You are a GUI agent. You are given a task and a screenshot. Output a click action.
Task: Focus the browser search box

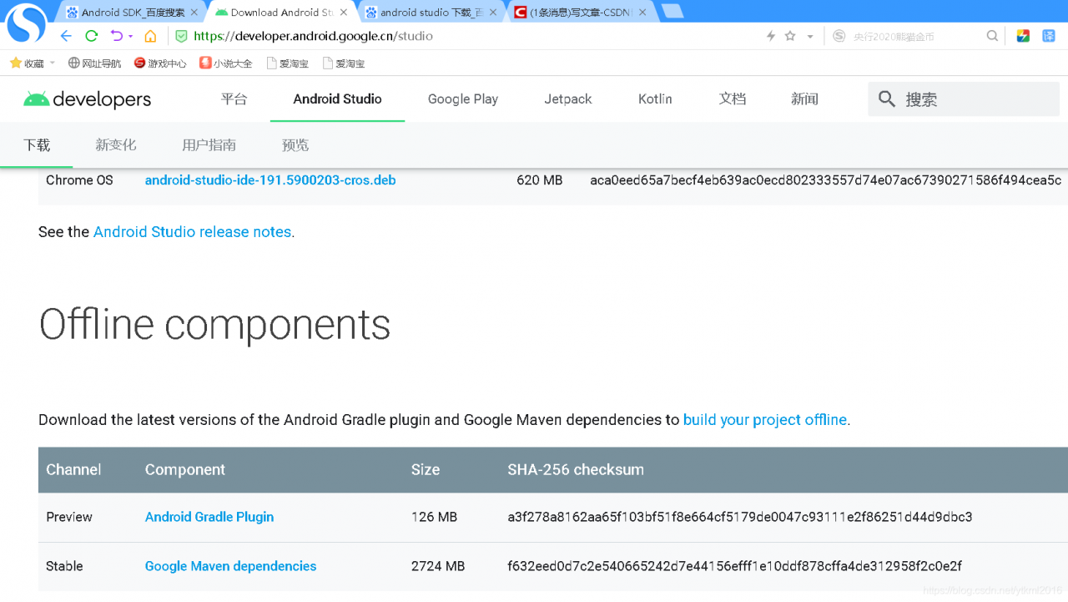pyautogui.click(x=915, y=37)
